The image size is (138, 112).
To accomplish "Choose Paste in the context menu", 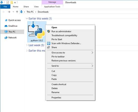I will 70,79.
